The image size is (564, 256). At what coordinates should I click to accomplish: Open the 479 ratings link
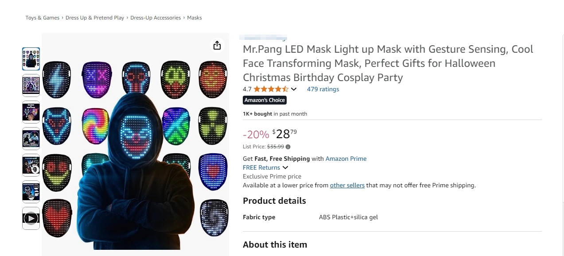(x=323, y=89)
